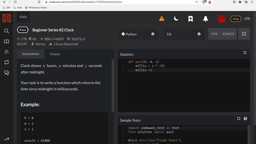Open the discussions chat sidebar icon
Viewport: 256px width, 144px height.
point(6,73)
